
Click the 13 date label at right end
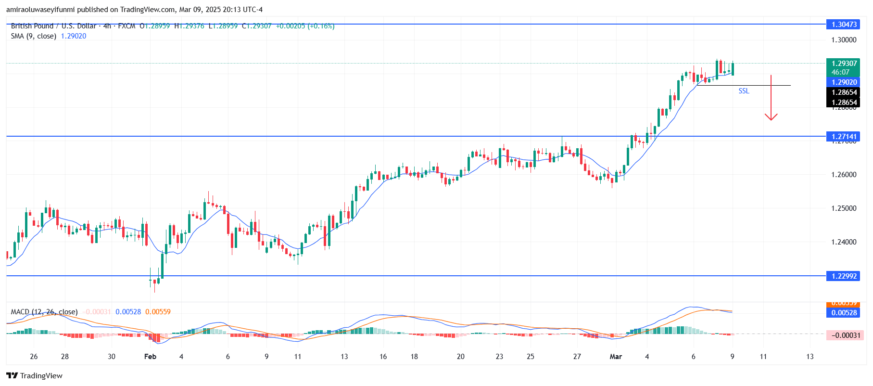810,357
